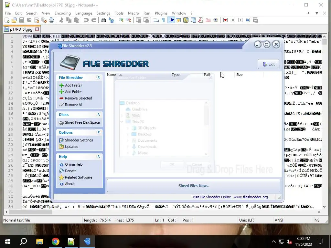
Task: Toggle file Monitoring eye icon
Action: click(216, 20)
